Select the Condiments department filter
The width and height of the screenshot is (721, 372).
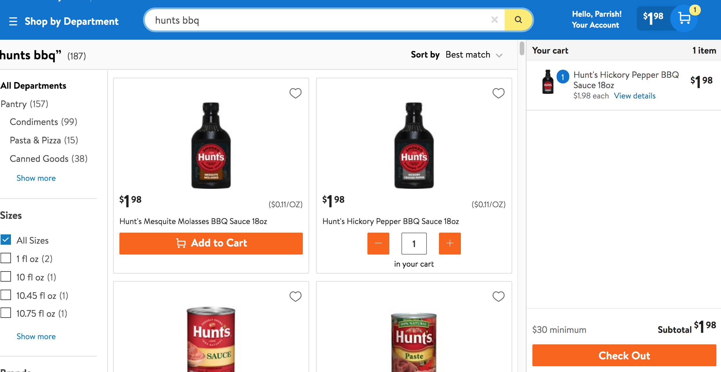(x=43, y=122)
